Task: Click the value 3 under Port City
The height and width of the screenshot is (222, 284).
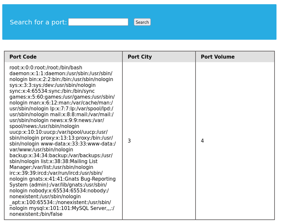Action: tap(129, 141)
